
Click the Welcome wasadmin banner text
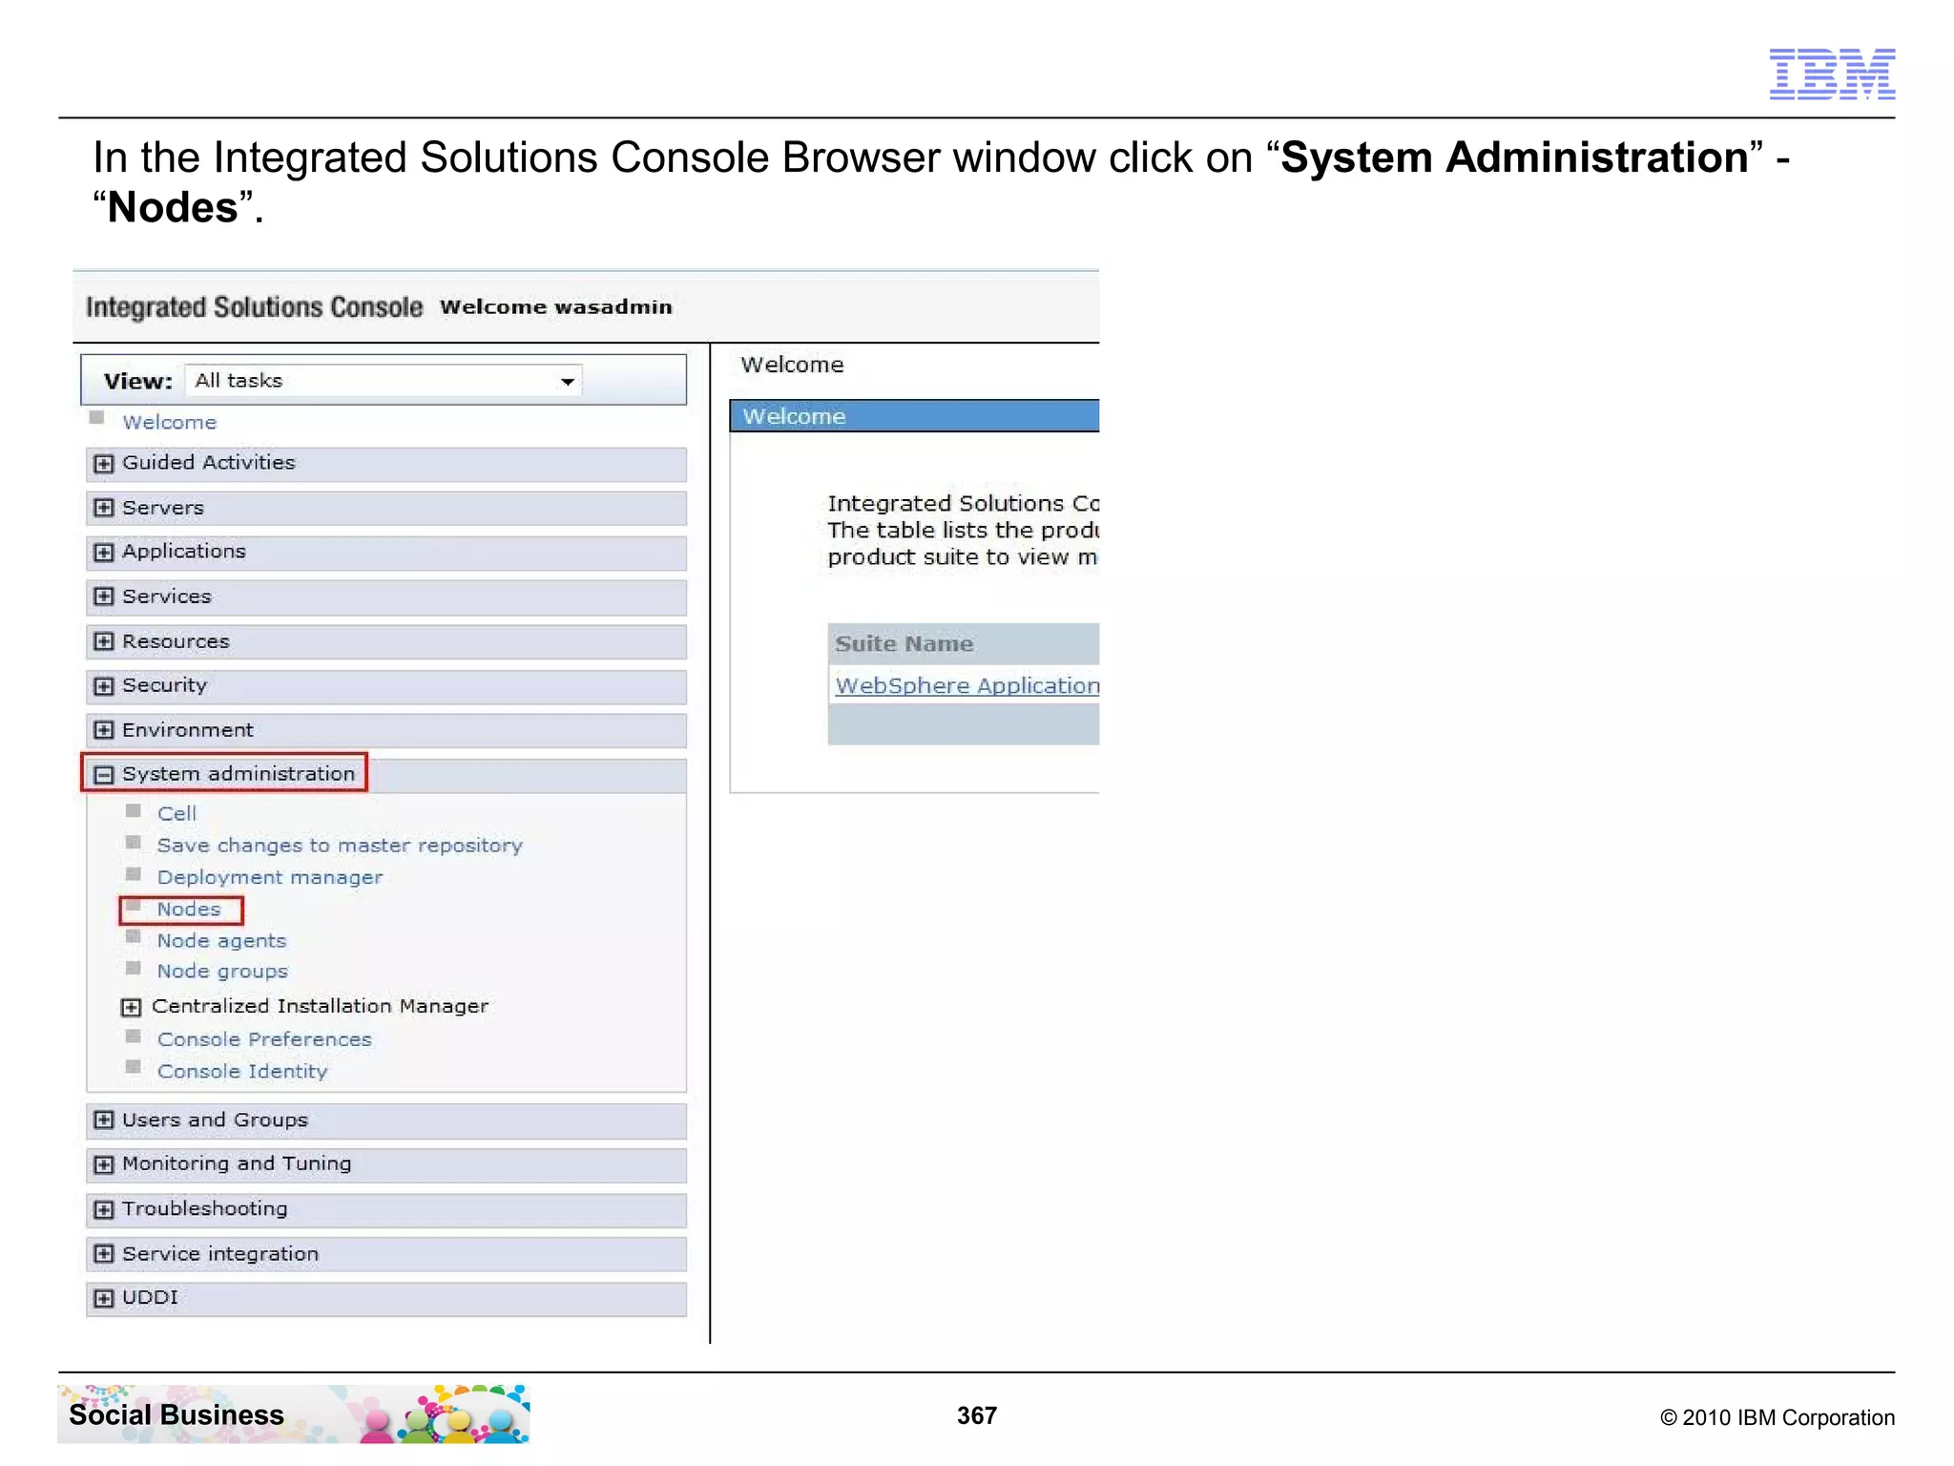[556, 307]
